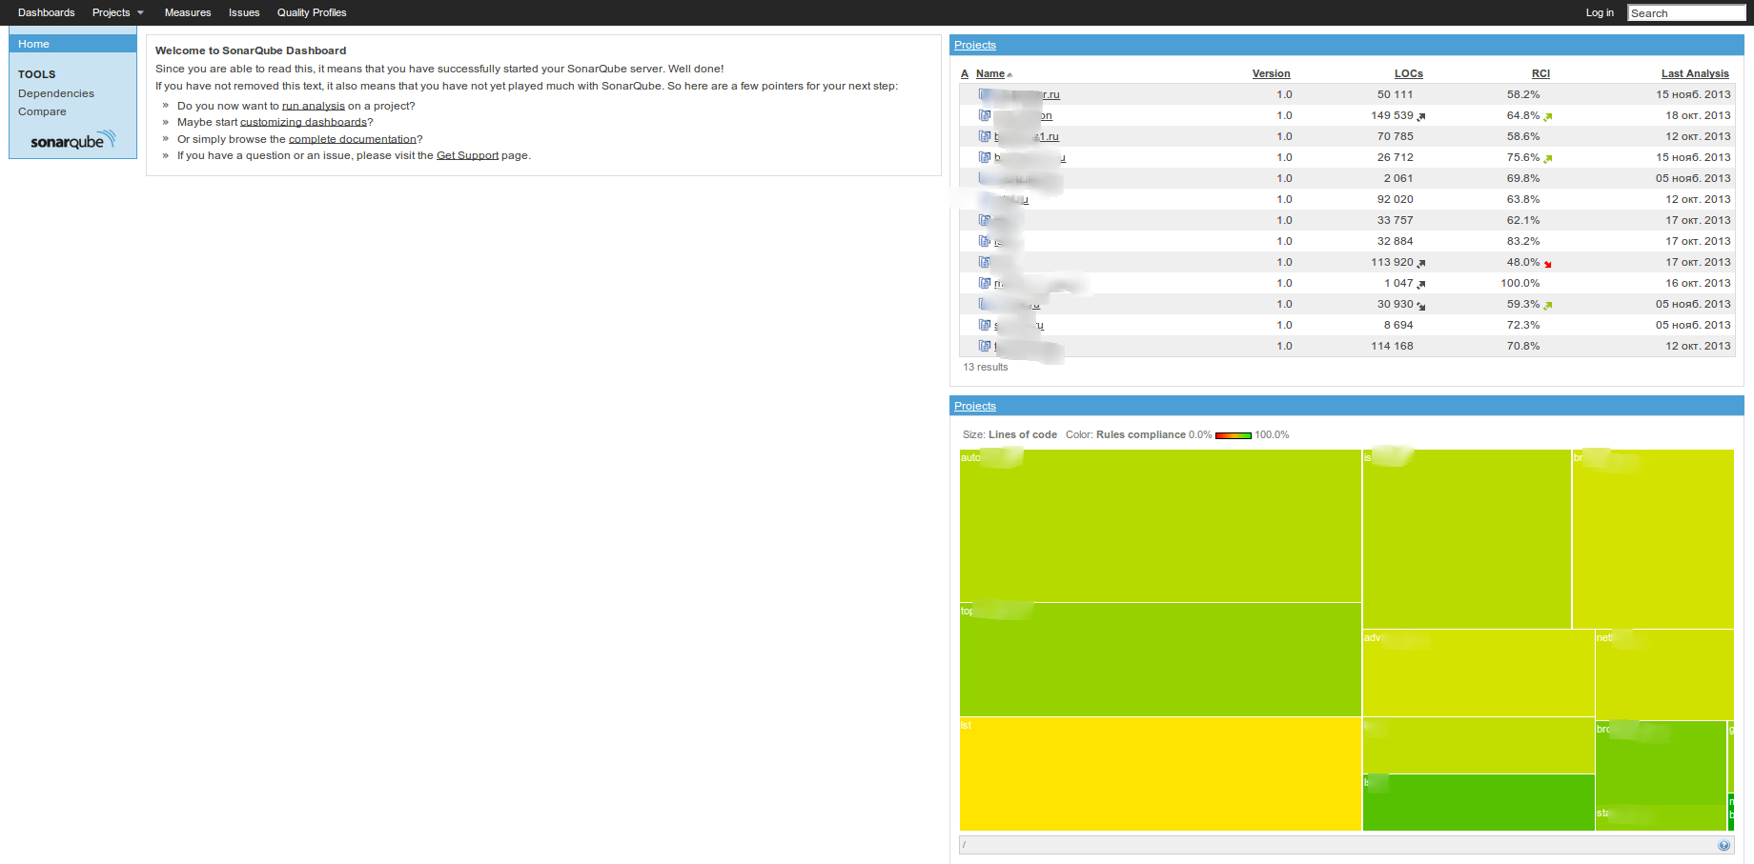Focus the Search field in top bar
The width and height of the screenshot is (1754, 864).
(x=1686, y=13)
